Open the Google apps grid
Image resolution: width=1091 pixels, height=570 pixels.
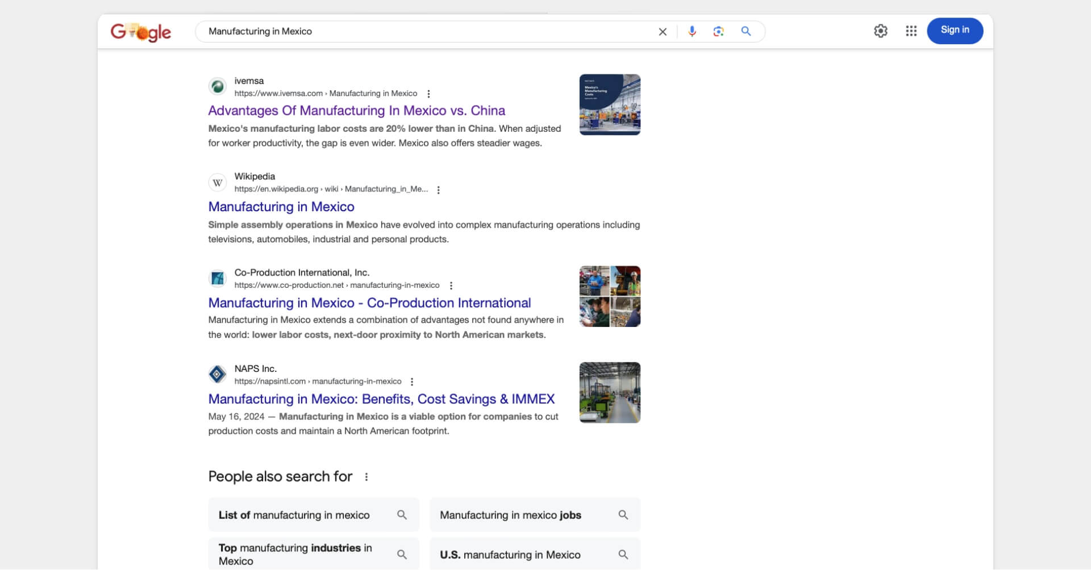coord(911,31)
